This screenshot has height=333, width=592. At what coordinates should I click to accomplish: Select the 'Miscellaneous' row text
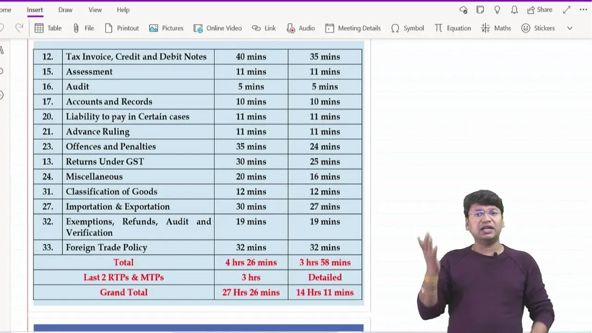[94, 177]
